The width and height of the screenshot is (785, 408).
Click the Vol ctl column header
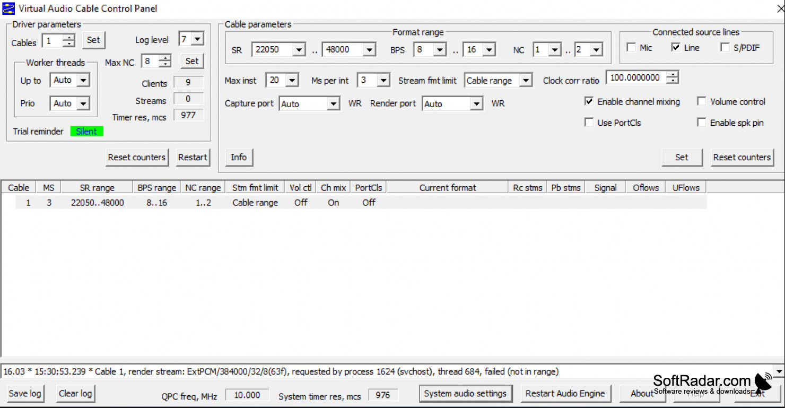(301, 187)
